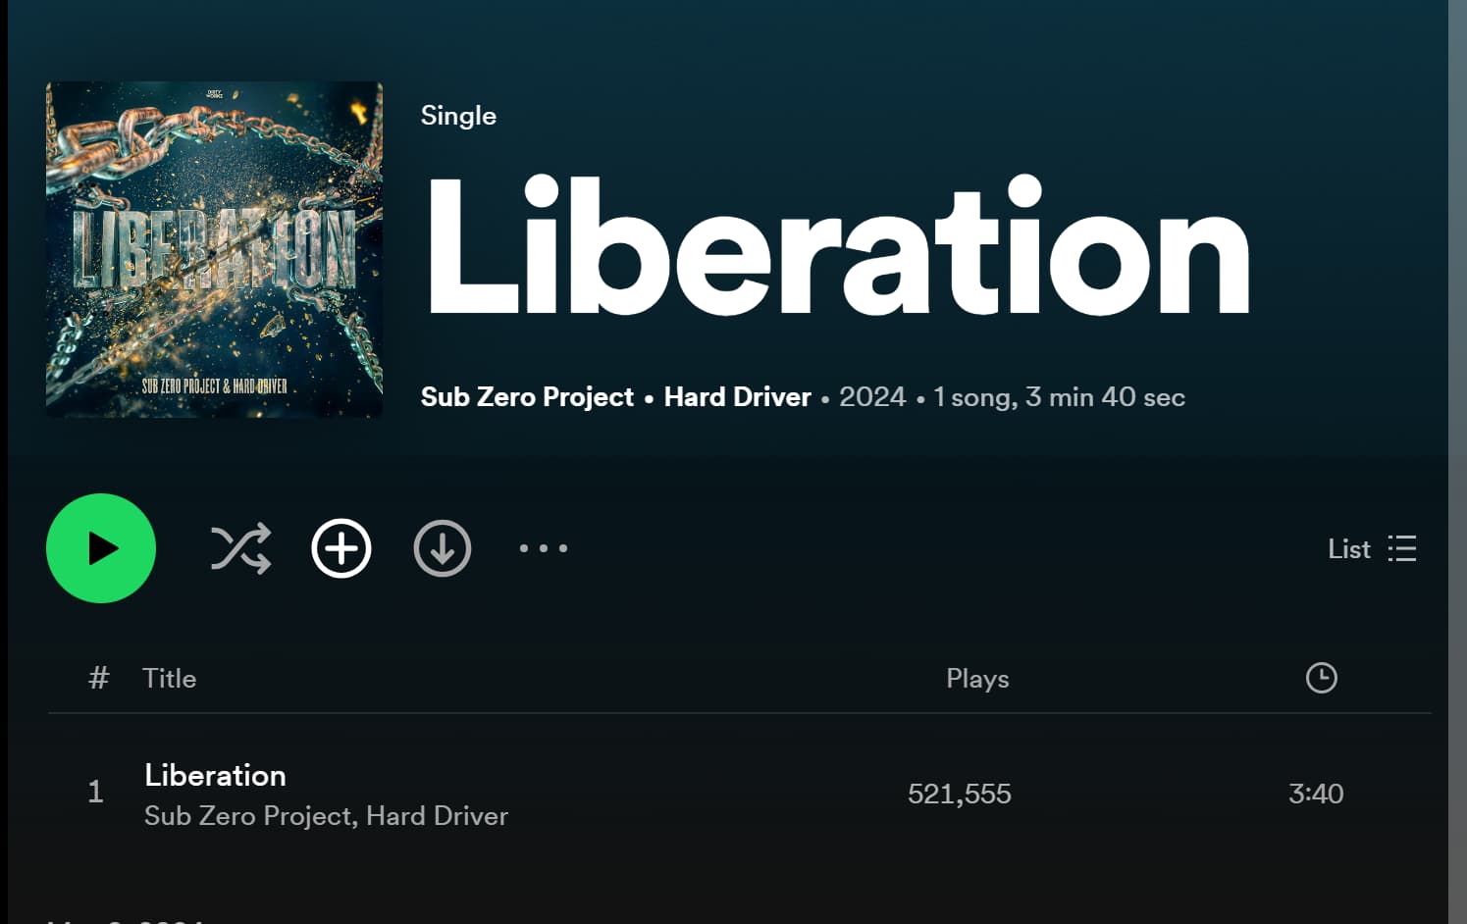The image size is (1467, 924).
Task: Play the Liberation single
Action: coord(101,548)
